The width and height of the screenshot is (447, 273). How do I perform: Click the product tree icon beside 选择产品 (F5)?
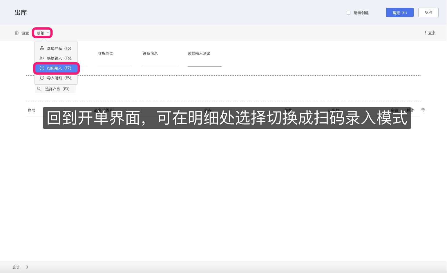pos(42,48)
